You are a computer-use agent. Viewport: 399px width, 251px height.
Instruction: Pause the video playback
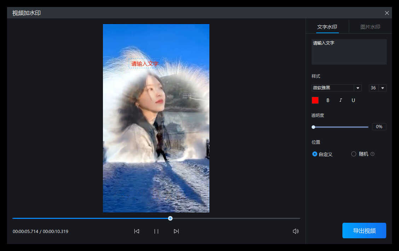[156, 231]
